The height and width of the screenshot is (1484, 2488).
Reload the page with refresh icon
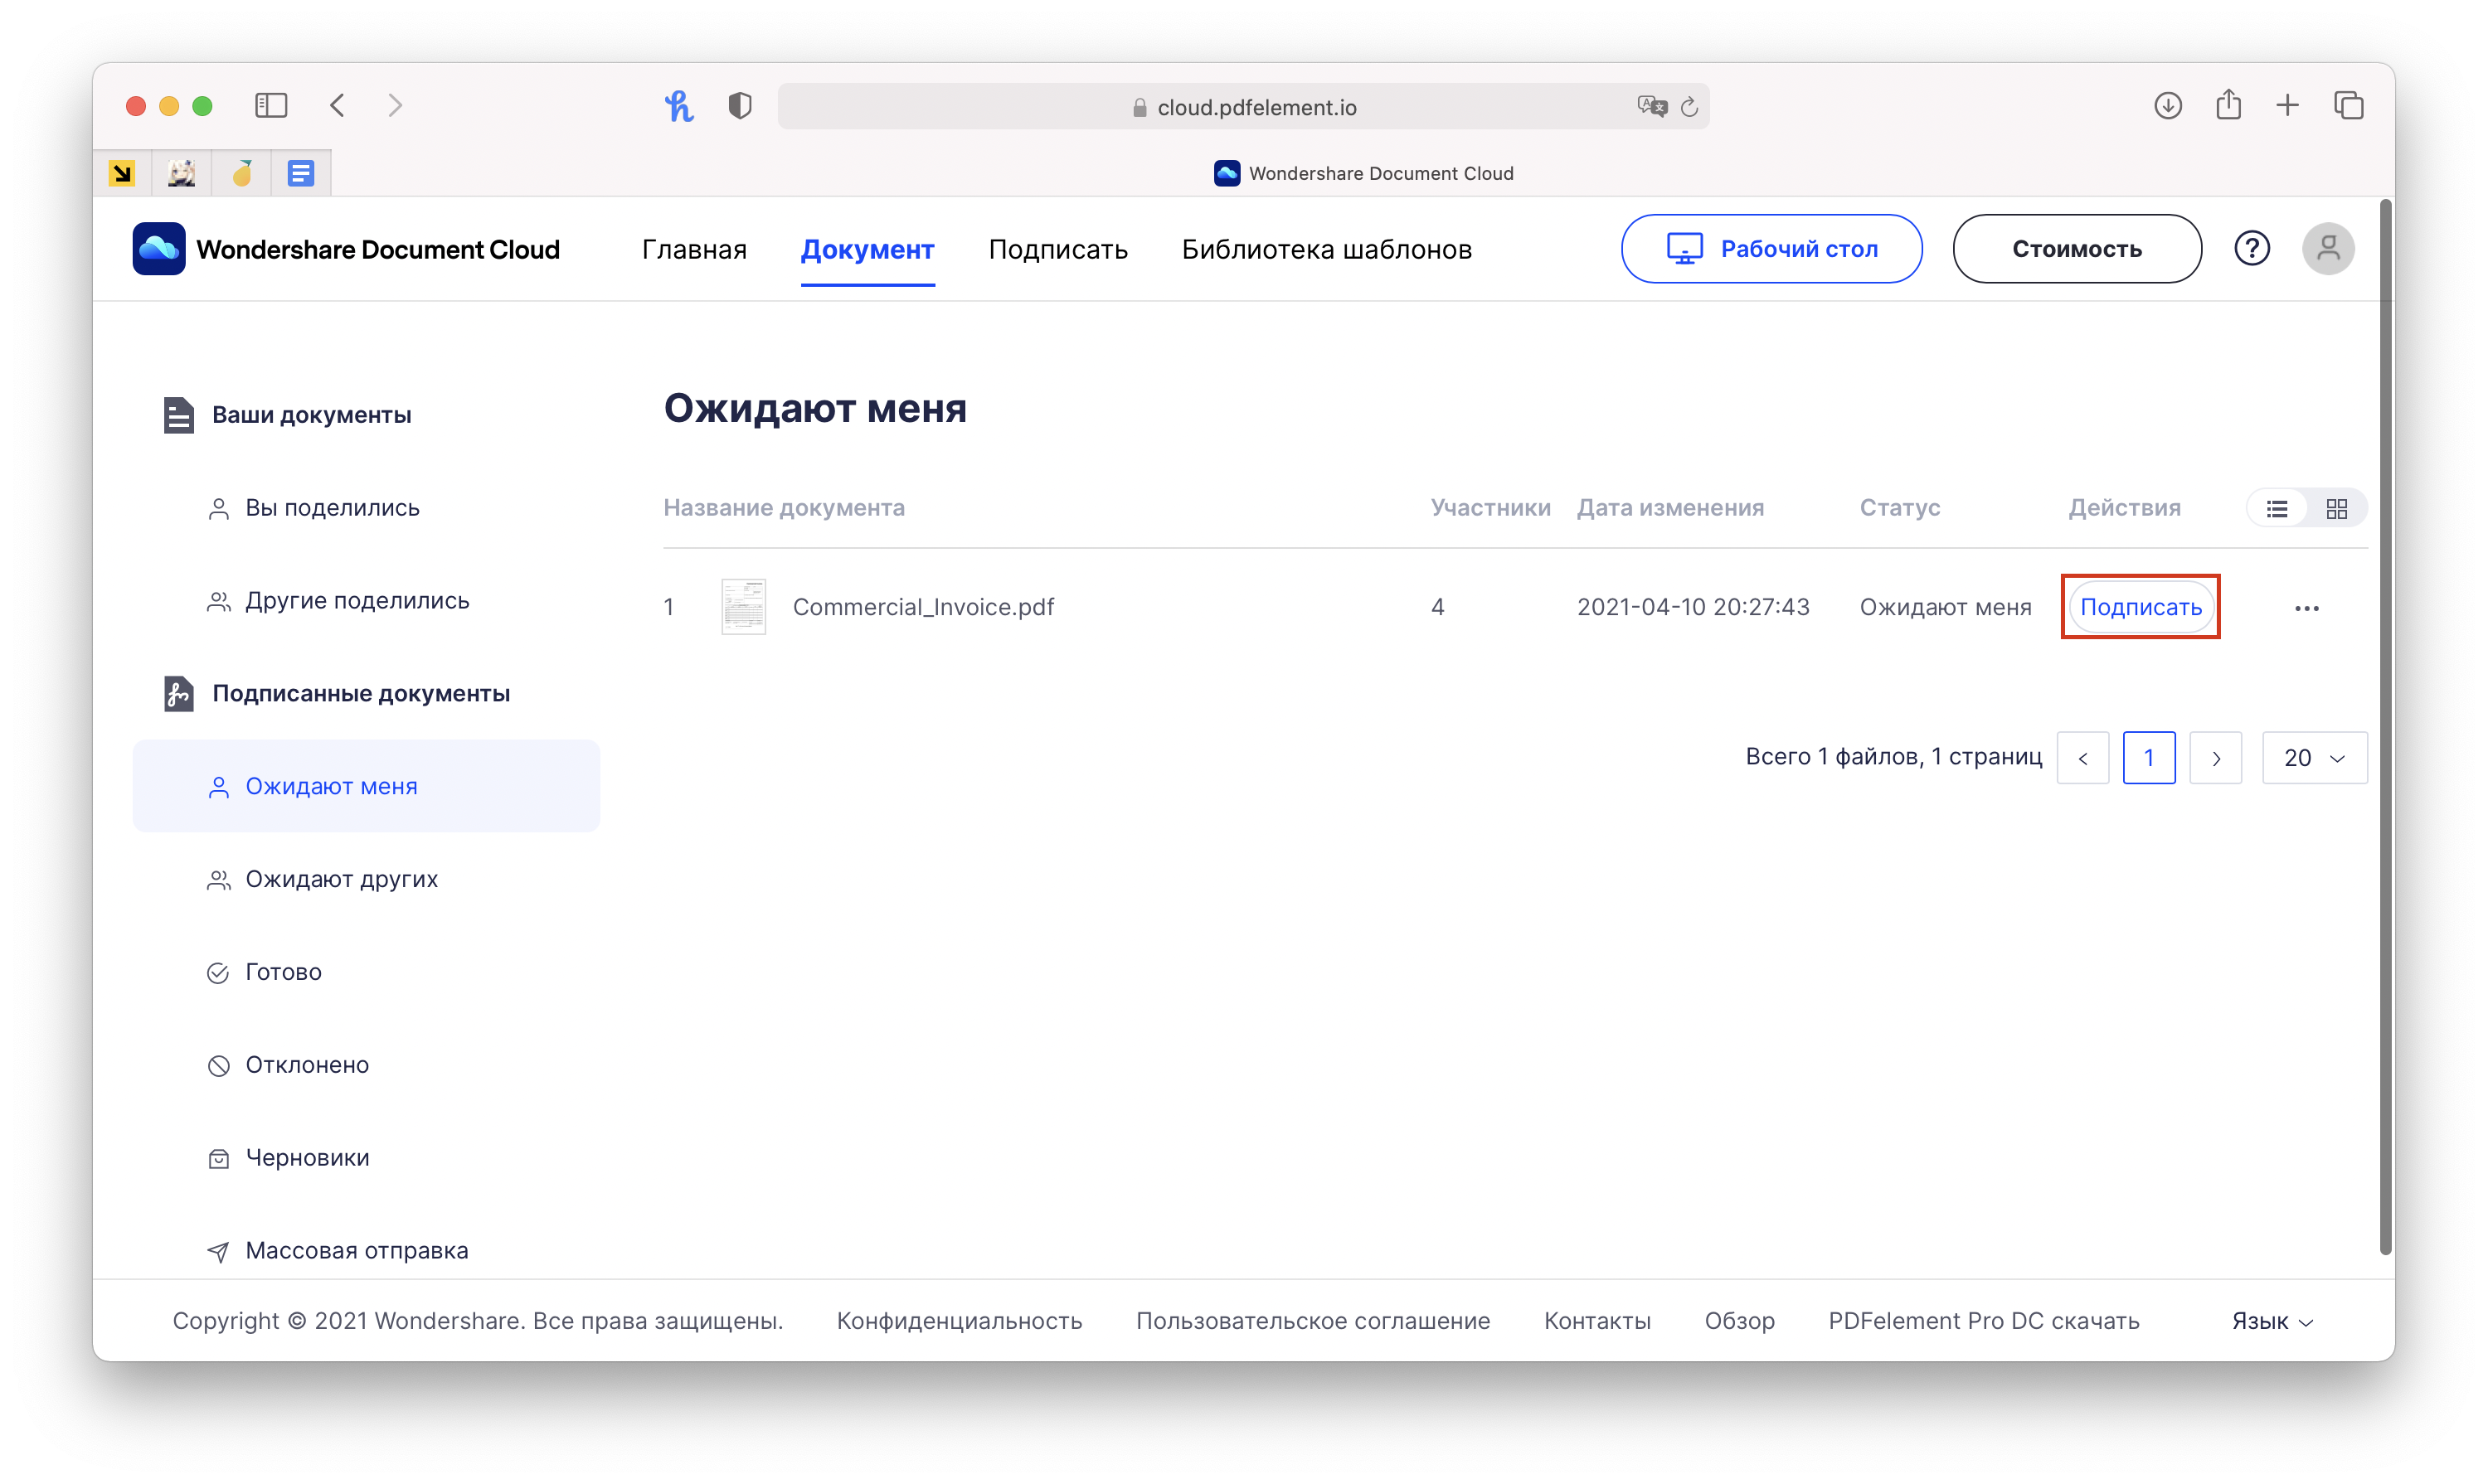point(1689,107)
